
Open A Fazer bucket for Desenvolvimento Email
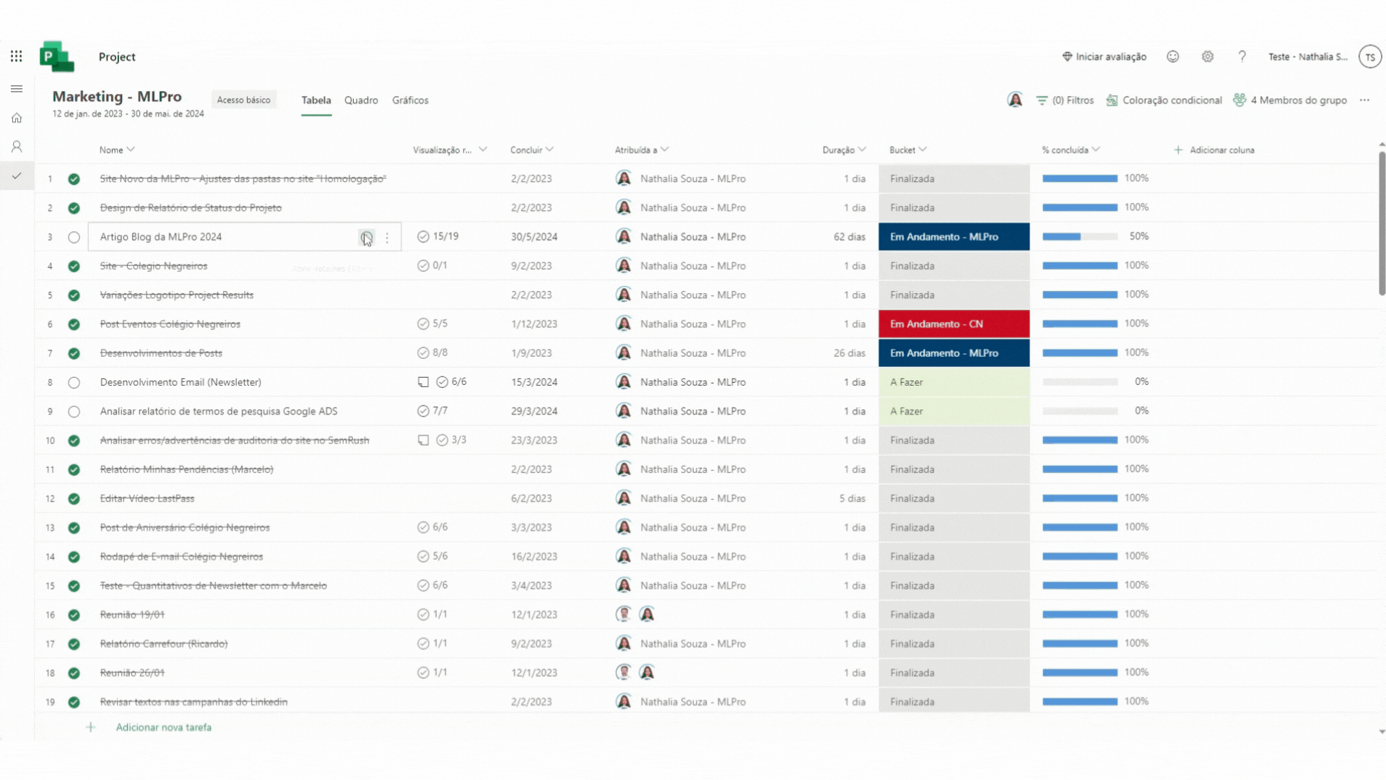click(x=954, y=382)
